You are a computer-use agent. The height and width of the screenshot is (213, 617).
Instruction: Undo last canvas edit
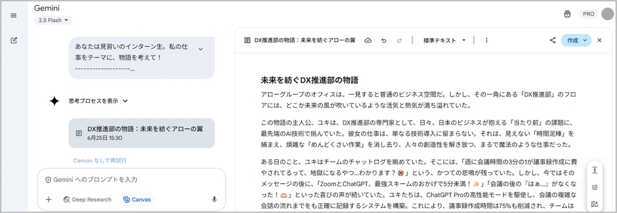(x=384, y=40)
